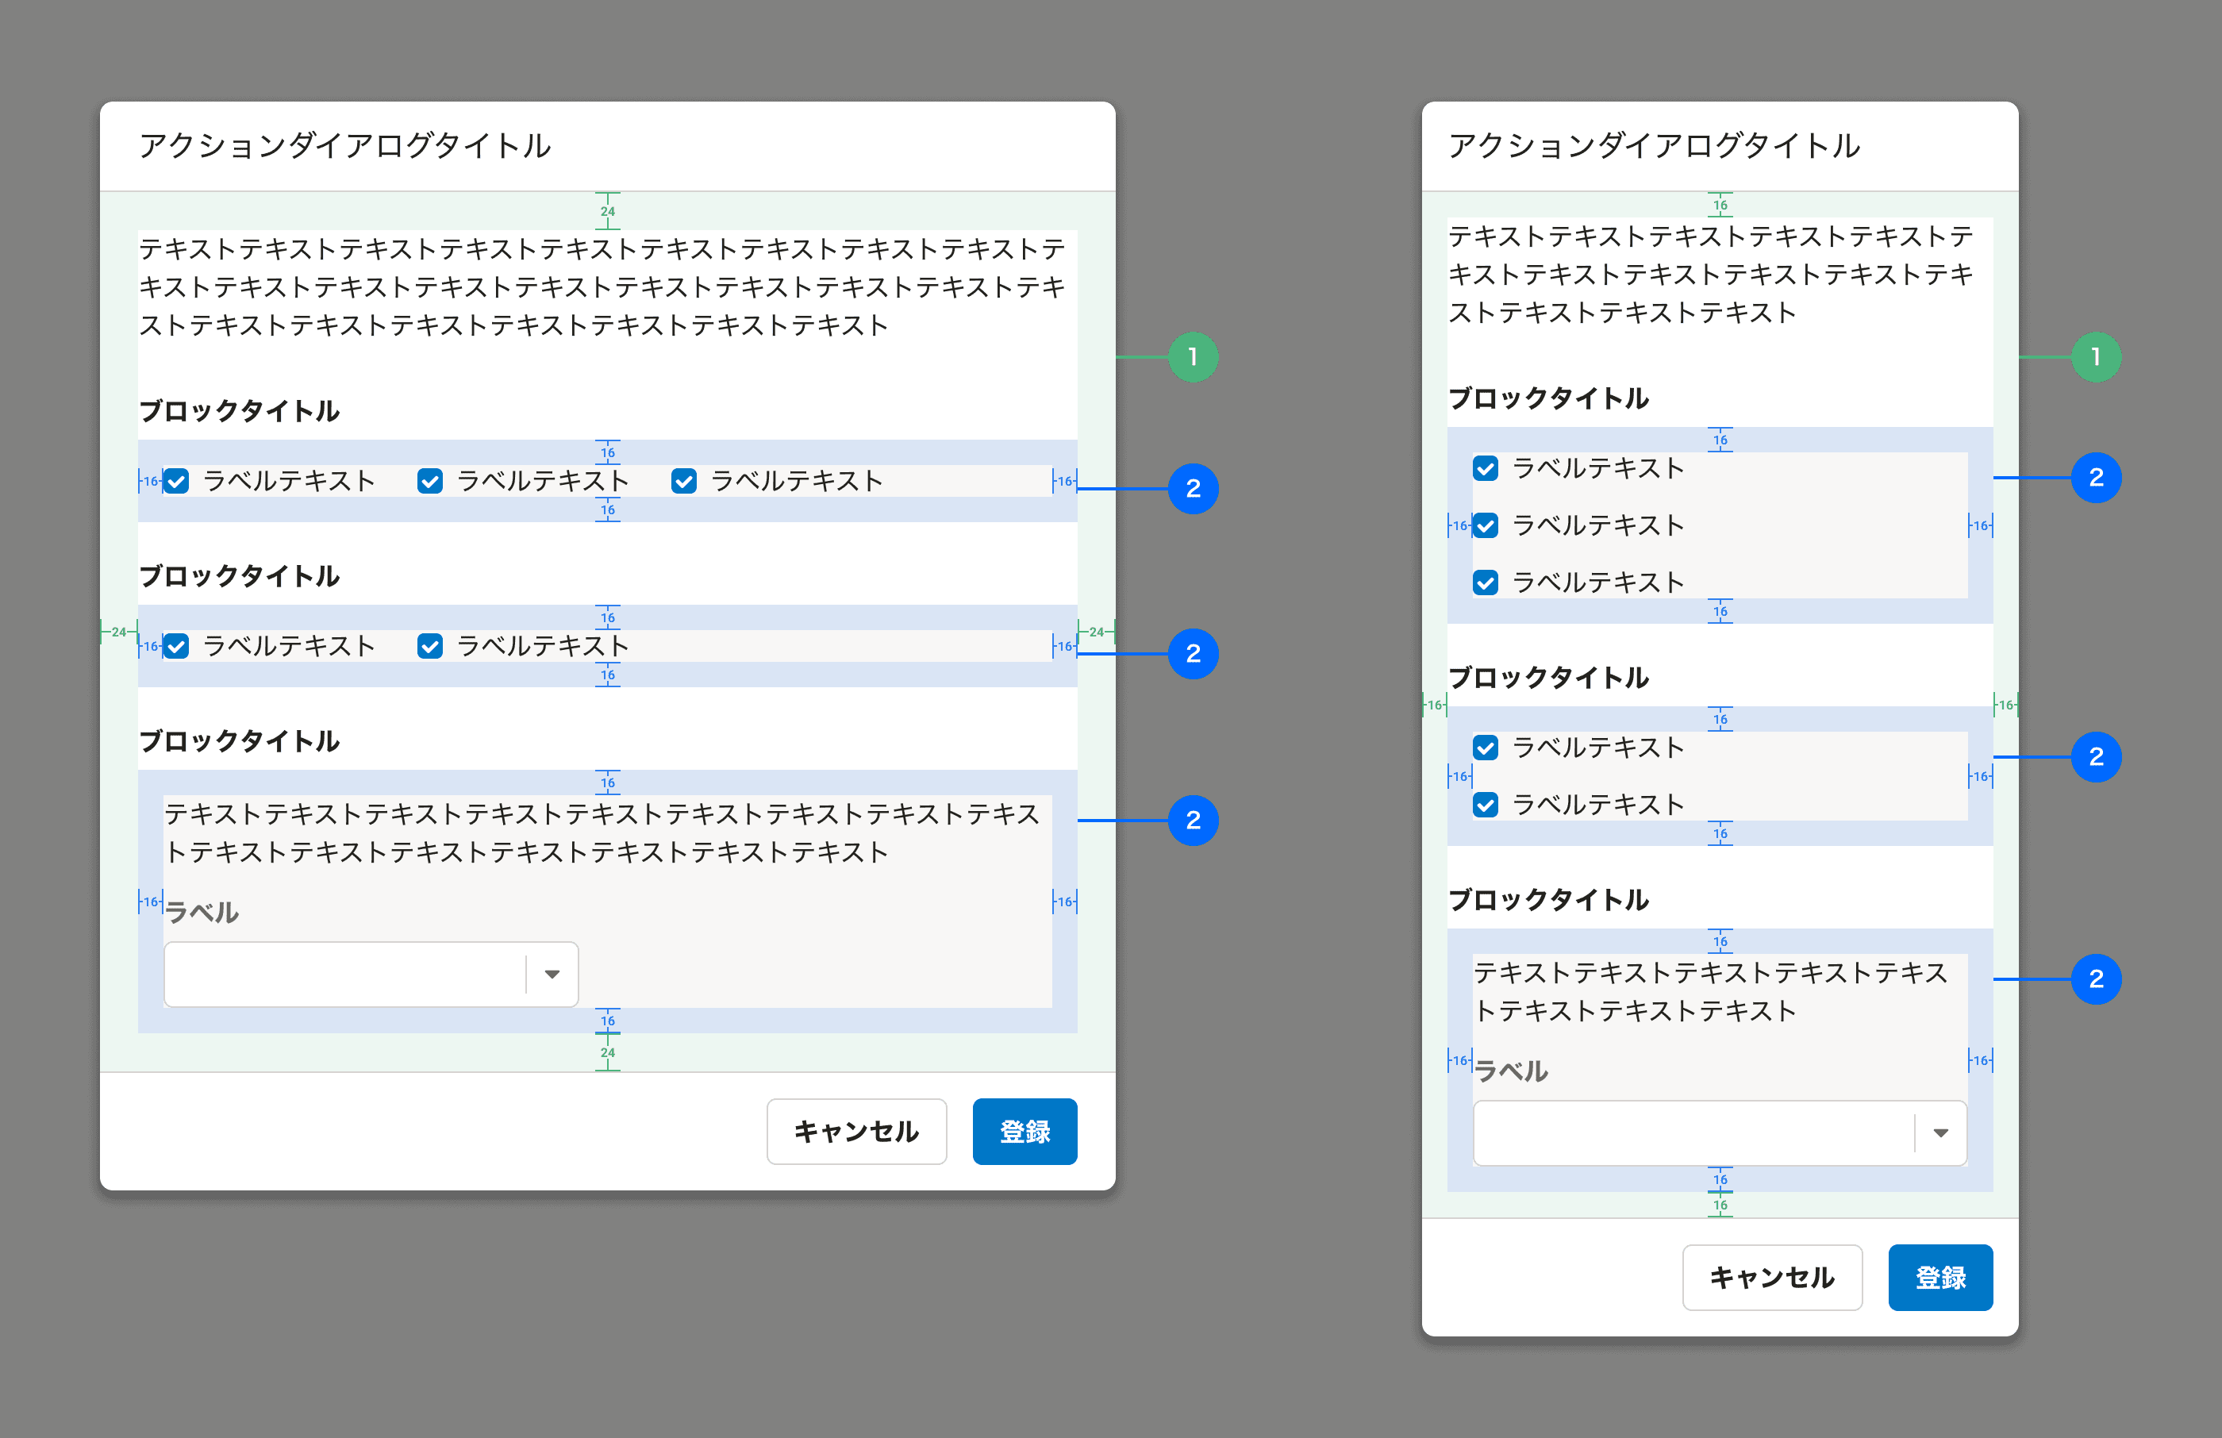Uncheck the first ラベルテキスト checkbox in the left dialog

point(178,481)
